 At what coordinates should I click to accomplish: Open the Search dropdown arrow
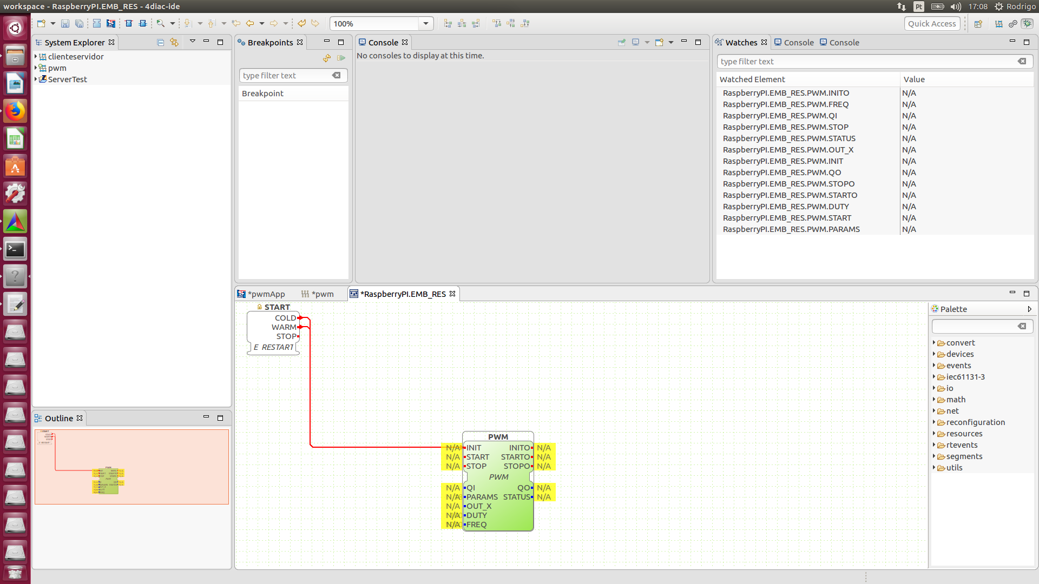(x=173, y=23)
